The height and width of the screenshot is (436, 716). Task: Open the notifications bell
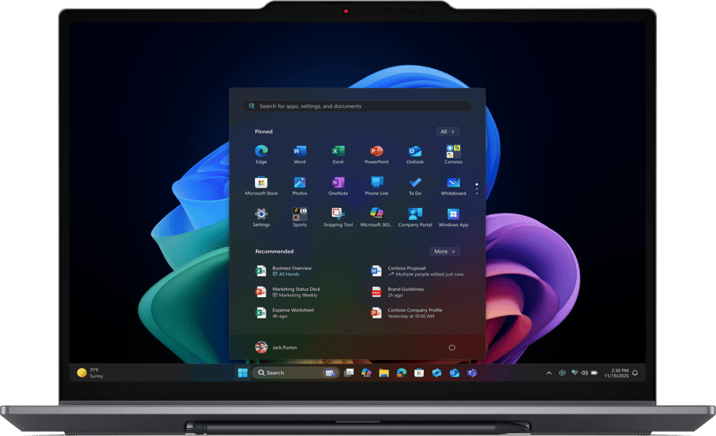(635, 373)
